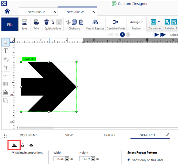Click the Save disk icon
The height and width of the screenshot is (164, 178).
[24, 22]
